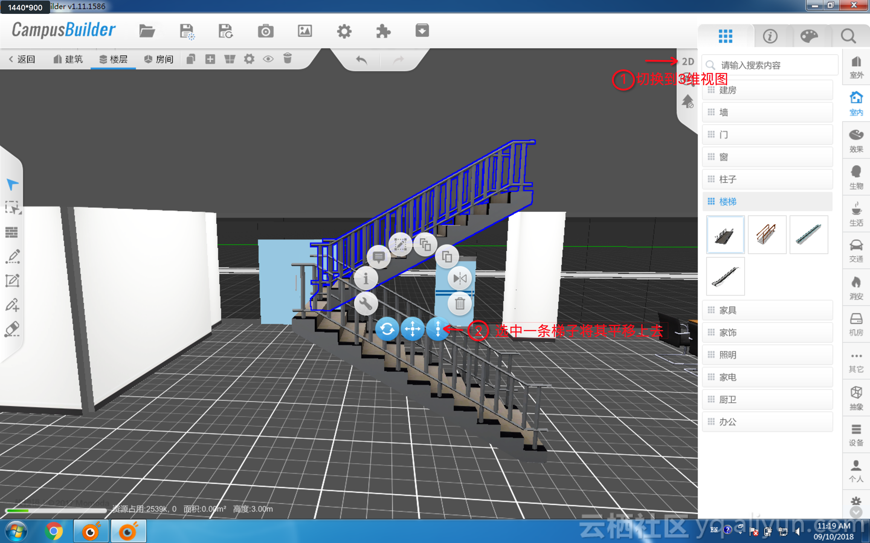Screen dimensions: 870x543
Task: Expand the 墙 category
Action: pos(768,113)
